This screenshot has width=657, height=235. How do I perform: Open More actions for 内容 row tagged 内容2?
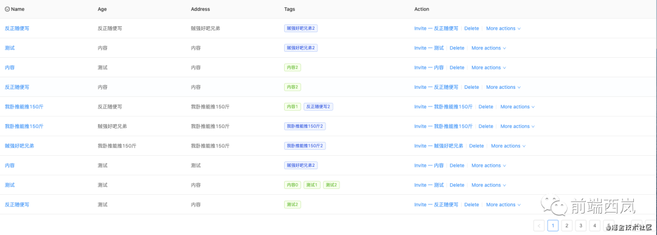pyautogui.click(x=488, y=68)
